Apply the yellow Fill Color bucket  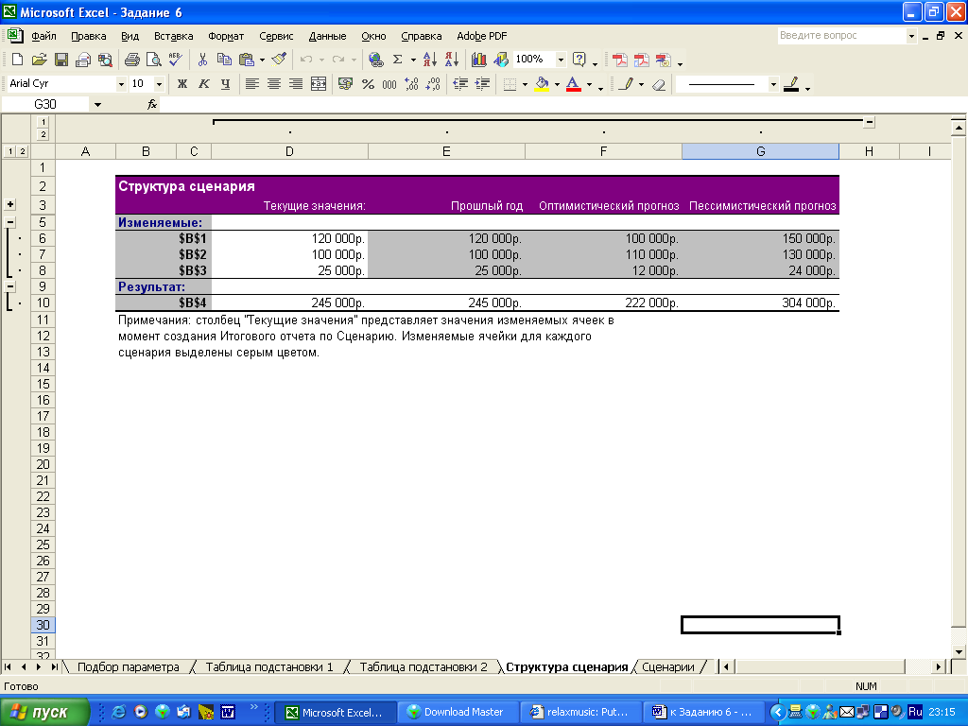(542, 84)
